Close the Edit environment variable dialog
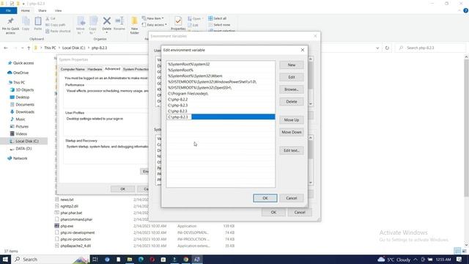The image size is (469, 264). click(303, 50)
